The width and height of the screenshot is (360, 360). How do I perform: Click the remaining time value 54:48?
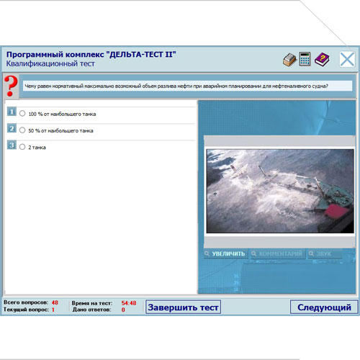[x=129, y=303]
